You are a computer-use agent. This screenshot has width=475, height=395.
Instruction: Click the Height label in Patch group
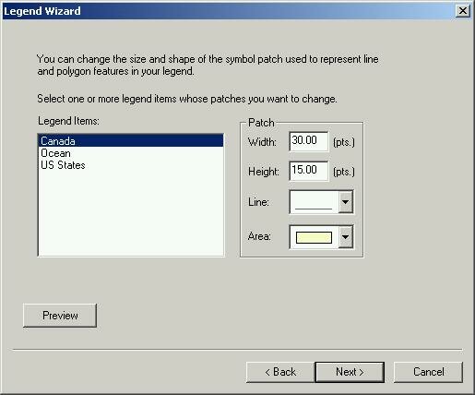(264, 172)
